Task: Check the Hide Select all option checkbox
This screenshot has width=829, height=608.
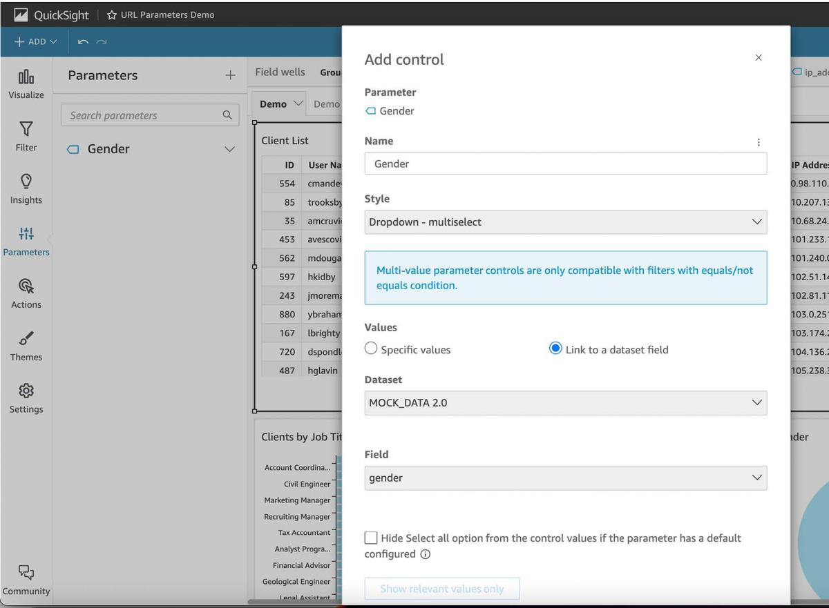Action: coord(371,538)
